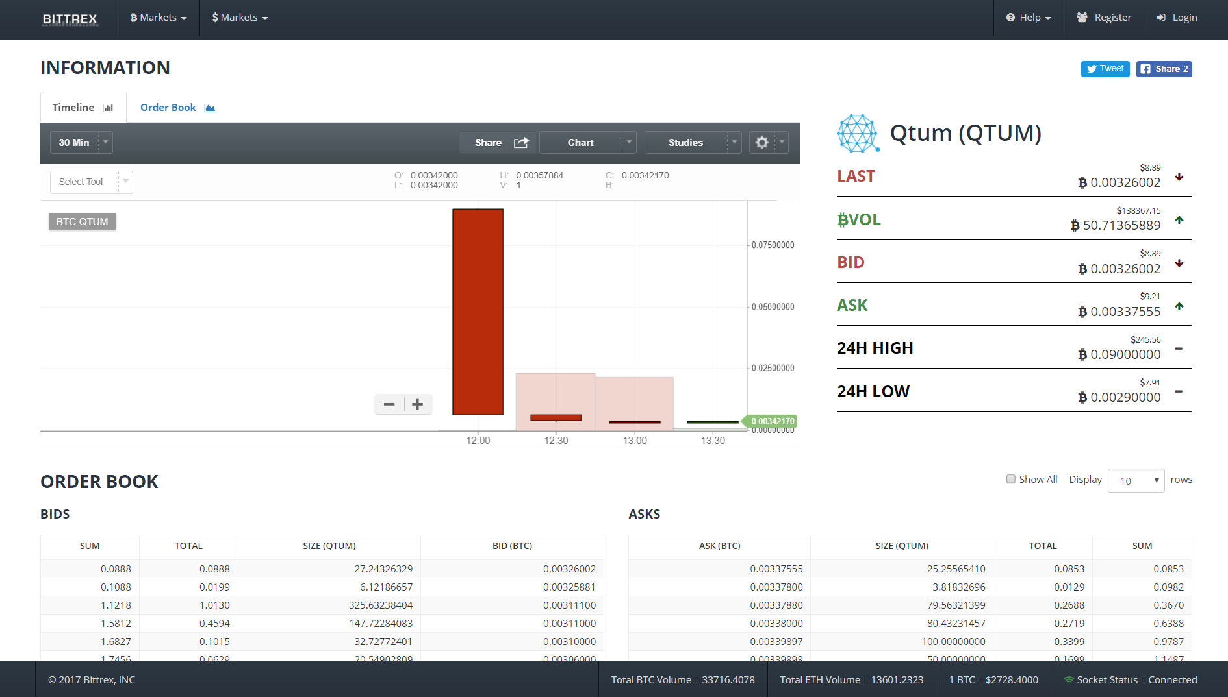Open the Chart type menu
The height and width of the screenshot is (697, 1228).
point(580,143)
